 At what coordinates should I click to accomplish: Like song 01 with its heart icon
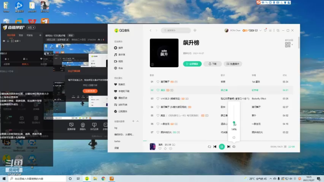pos(158,82)
